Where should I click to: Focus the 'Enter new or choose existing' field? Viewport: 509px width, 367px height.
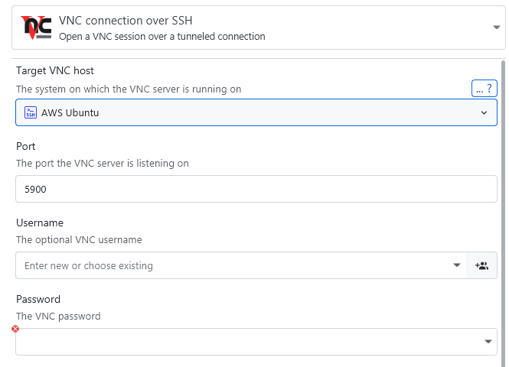coord(230,265)
